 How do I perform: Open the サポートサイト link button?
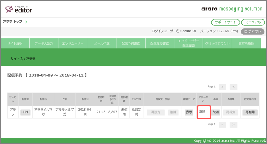(x=225, y=22)
